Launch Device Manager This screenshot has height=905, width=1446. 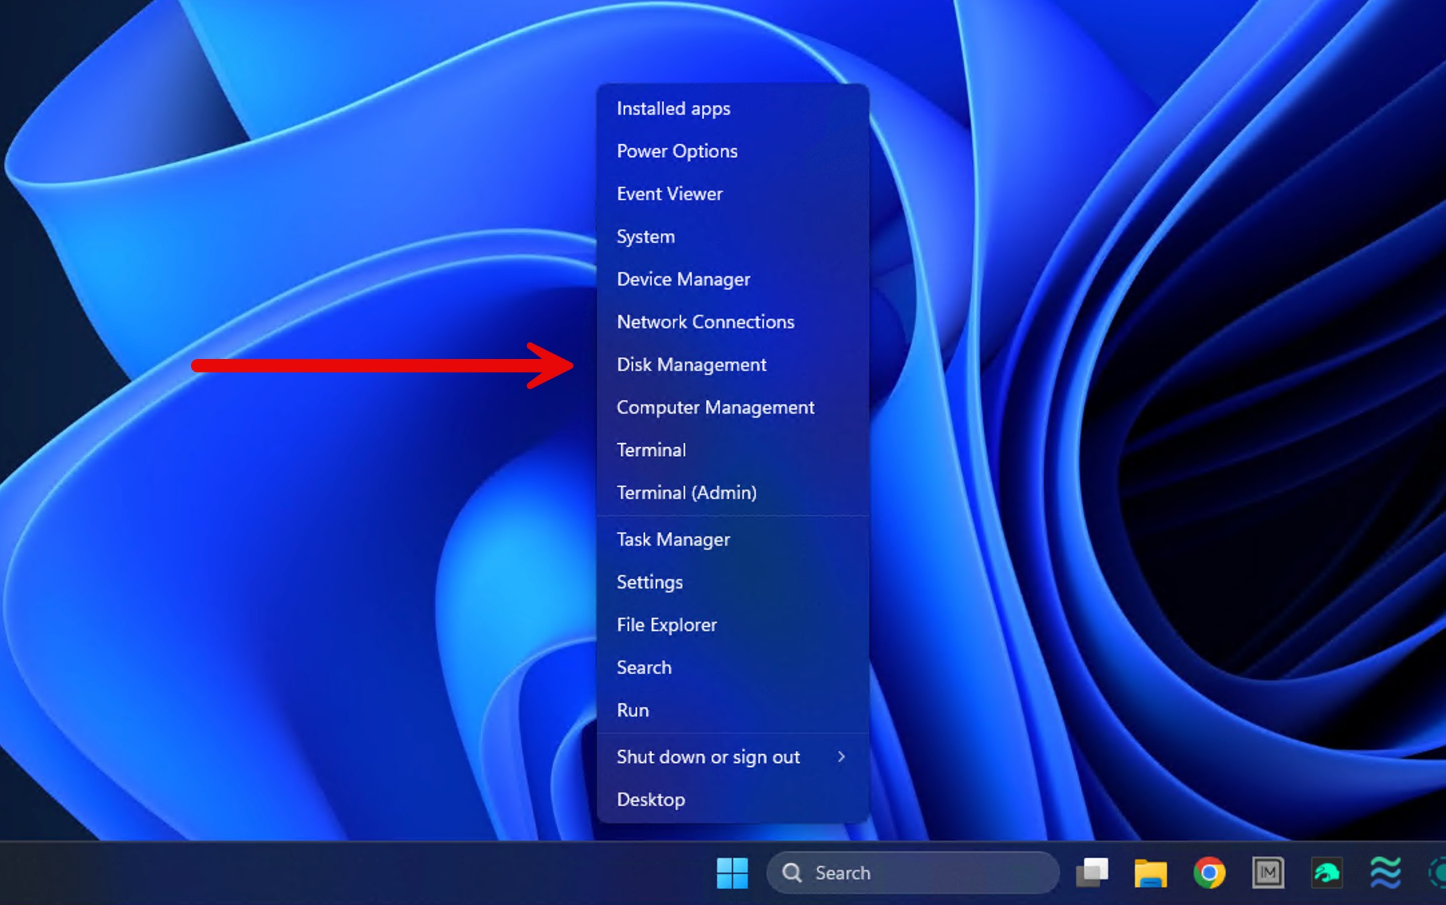pos(732,279)
